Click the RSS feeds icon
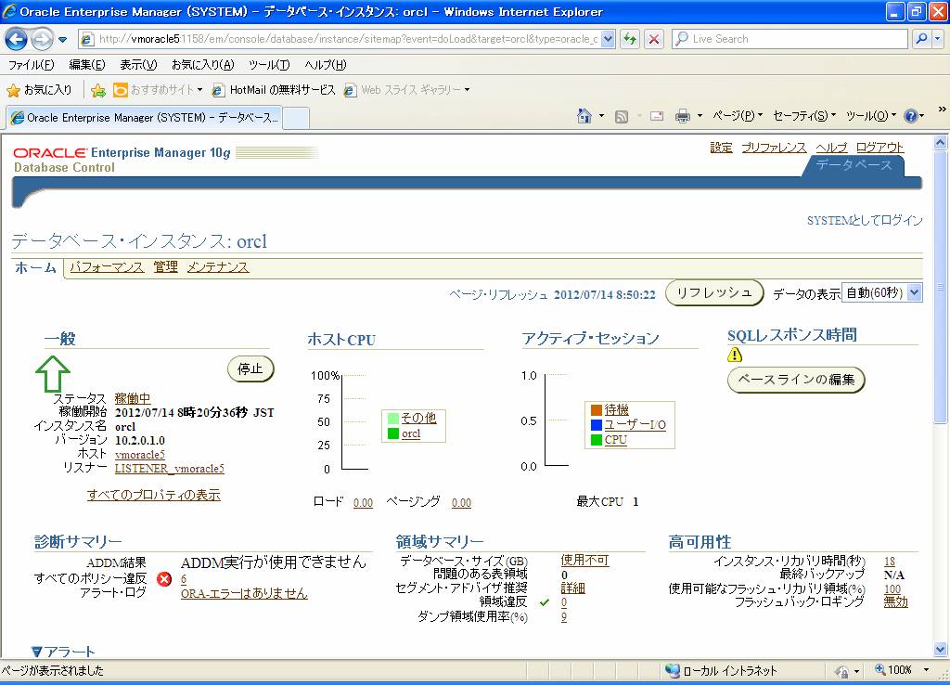Viewport: 950px width, 685px height. pyautogui.click(x=621, y=116)
